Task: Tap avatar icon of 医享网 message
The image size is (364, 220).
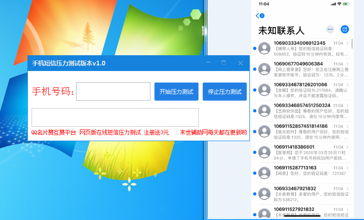Action: click(x=265, y=152)
